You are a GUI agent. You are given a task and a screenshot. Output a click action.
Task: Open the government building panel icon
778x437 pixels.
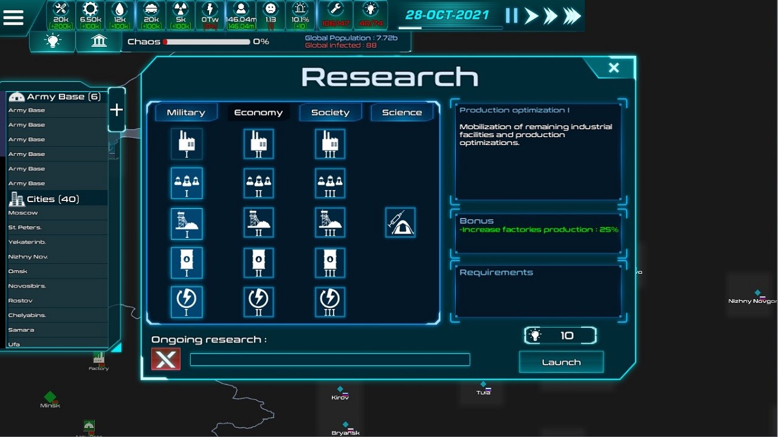pos(98,41)
